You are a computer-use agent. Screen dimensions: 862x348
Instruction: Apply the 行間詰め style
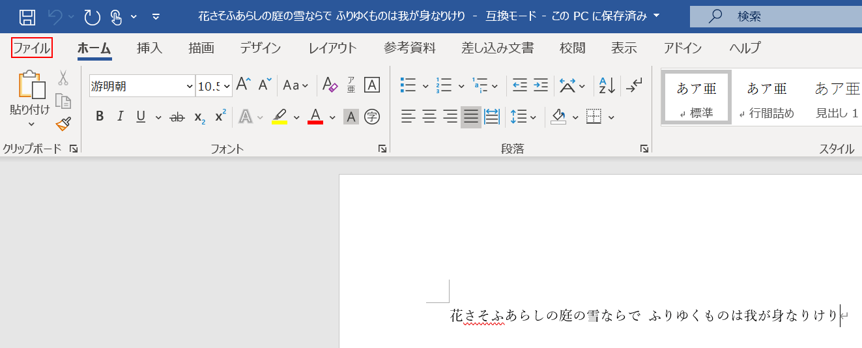767,98
